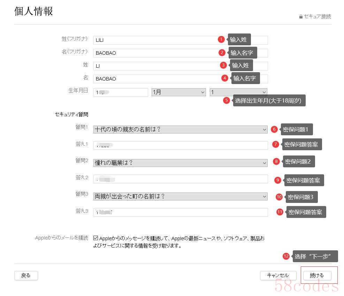The image size is (344, 296).
Task: Open the birth month dropdown showing 1月
Action: [x=179, y=92]
